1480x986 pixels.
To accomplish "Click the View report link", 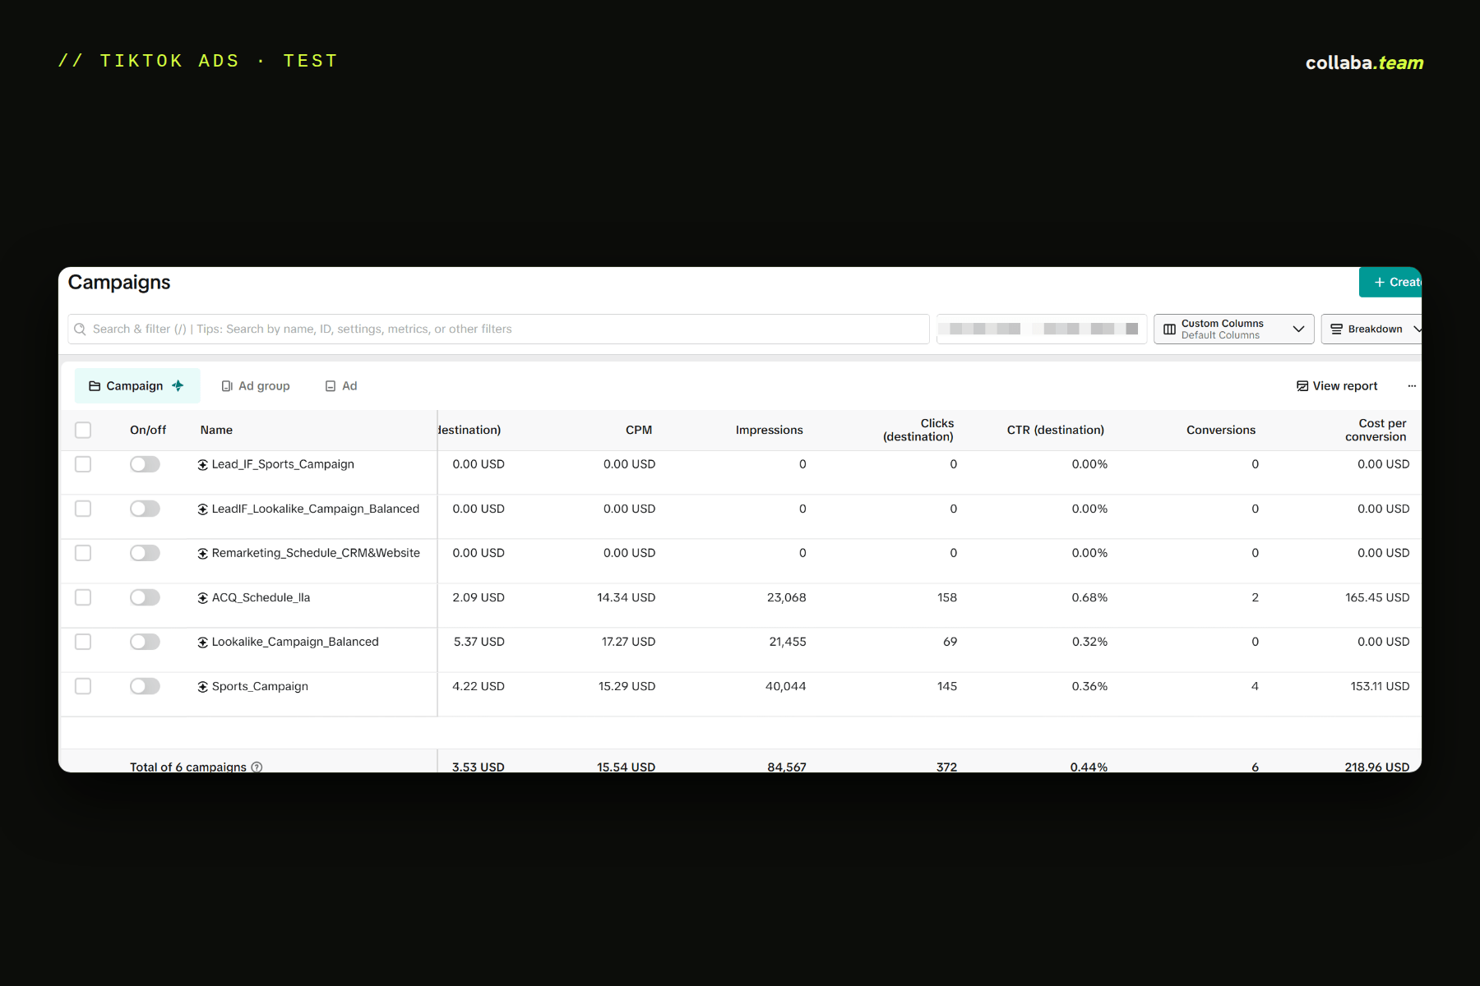I will coord(1337,386).
